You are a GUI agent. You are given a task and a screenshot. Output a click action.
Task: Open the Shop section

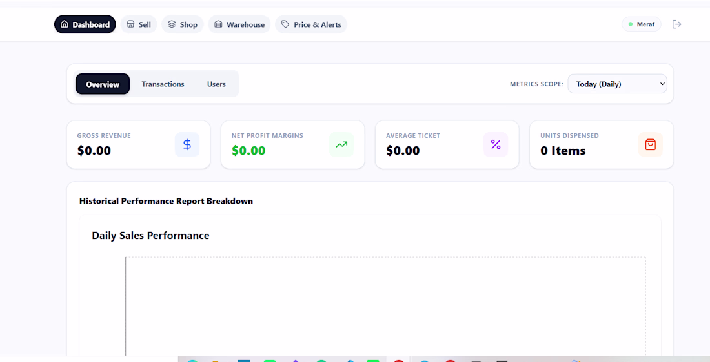click(183, 24)
